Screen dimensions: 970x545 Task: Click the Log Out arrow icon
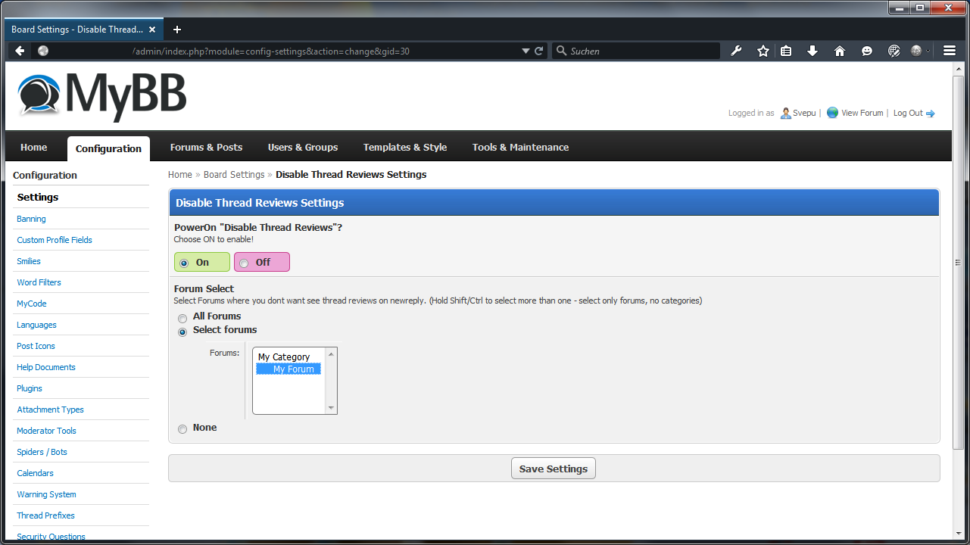(931, 114)
